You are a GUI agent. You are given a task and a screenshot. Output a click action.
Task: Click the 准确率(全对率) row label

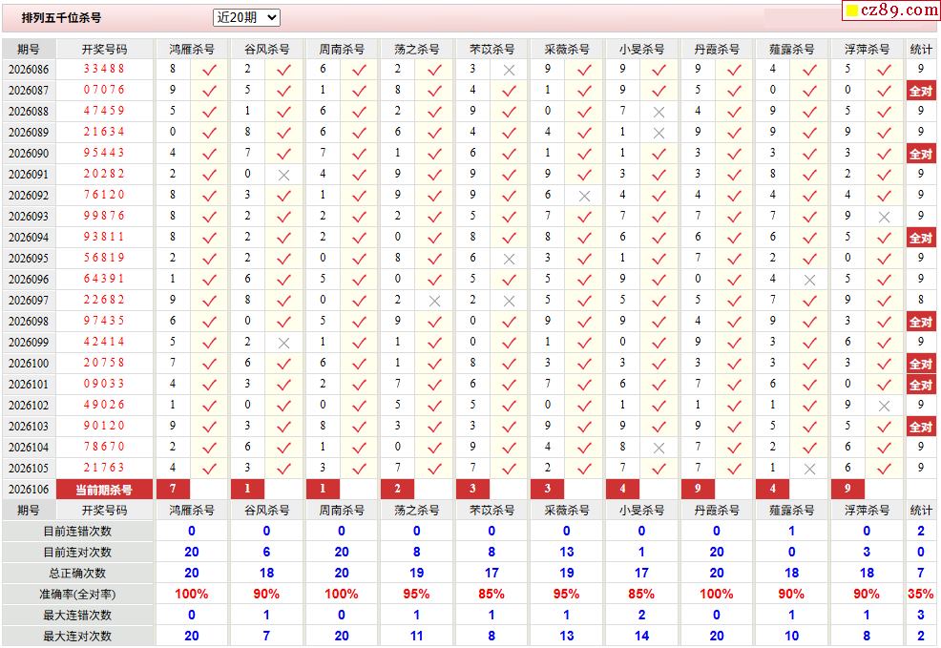pyautogui.click(x=77, y=594)
